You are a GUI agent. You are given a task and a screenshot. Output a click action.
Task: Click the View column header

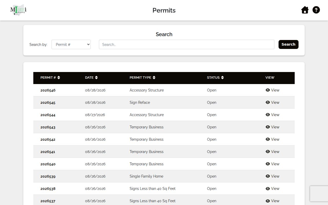point(270,78)
